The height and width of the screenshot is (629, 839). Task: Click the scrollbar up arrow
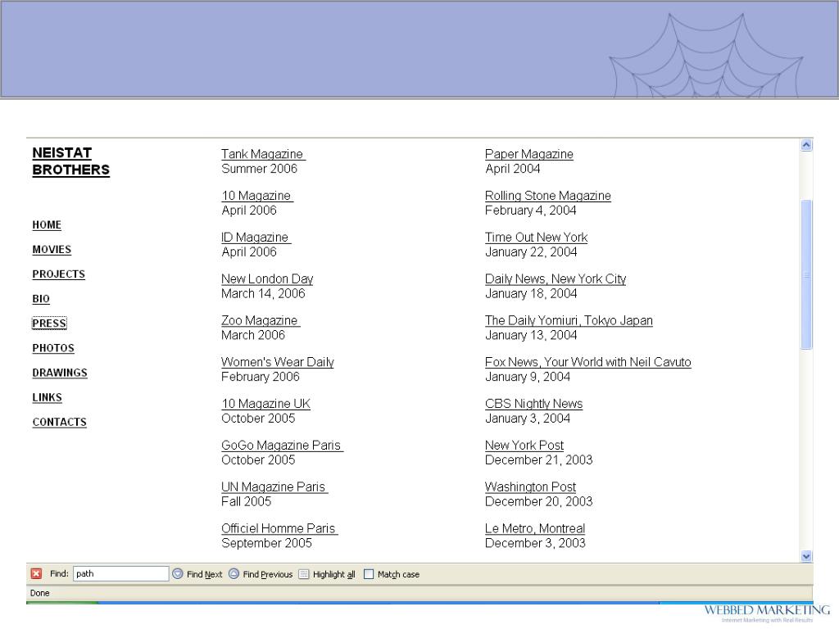[806, 145]
